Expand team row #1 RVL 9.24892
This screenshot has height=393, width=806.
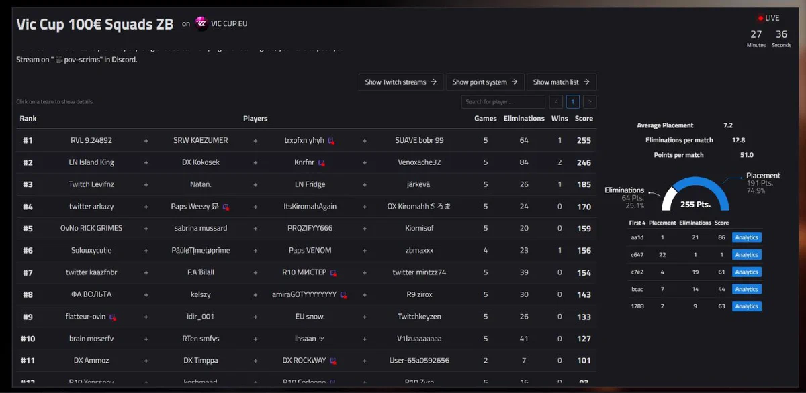(x=306, y=141)
